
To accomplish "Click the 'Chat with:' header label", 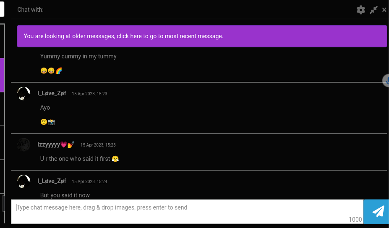I will (x=31, y=10).
